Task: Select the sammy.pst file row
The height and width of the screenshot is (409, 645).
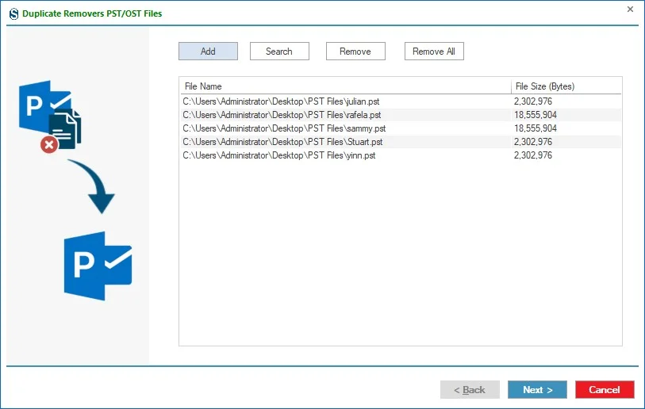Action: 401,128
